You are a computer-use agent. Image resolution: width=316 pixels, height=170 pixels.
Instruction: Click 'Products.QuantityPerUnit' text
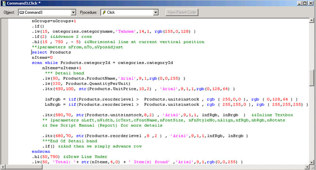[x=97, y=84]
